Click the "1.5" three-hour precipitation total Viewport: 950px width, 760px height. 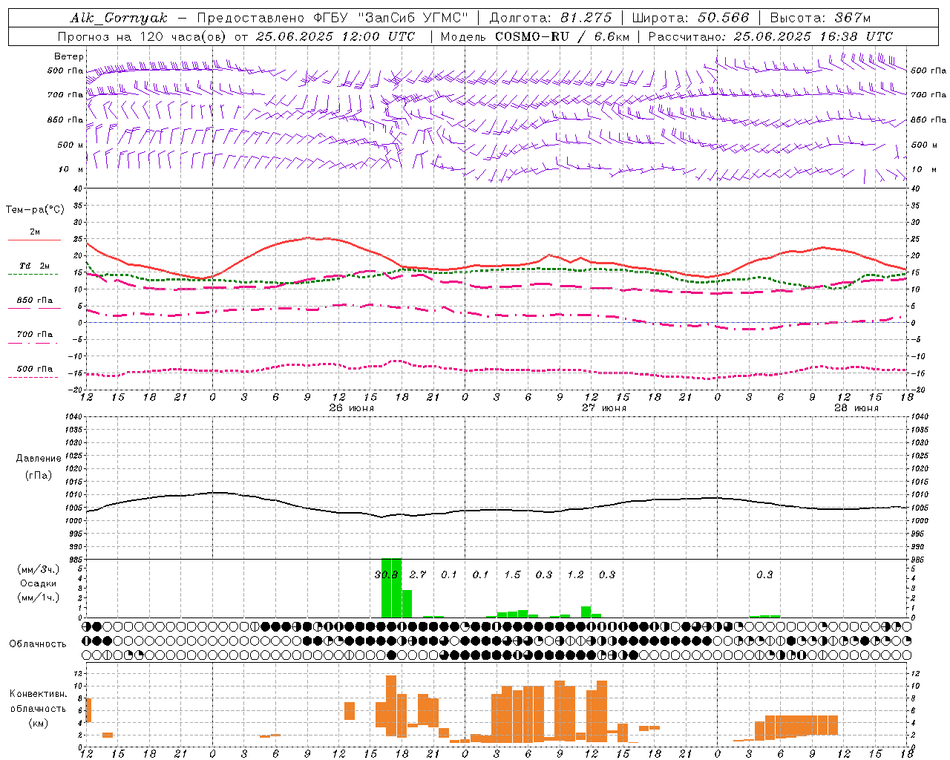pyautogui.click(x=513, y=575)
